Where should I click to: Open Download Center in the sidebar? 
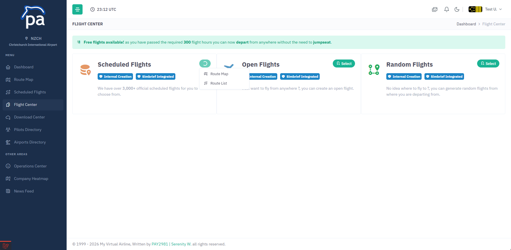click(33, 117)
